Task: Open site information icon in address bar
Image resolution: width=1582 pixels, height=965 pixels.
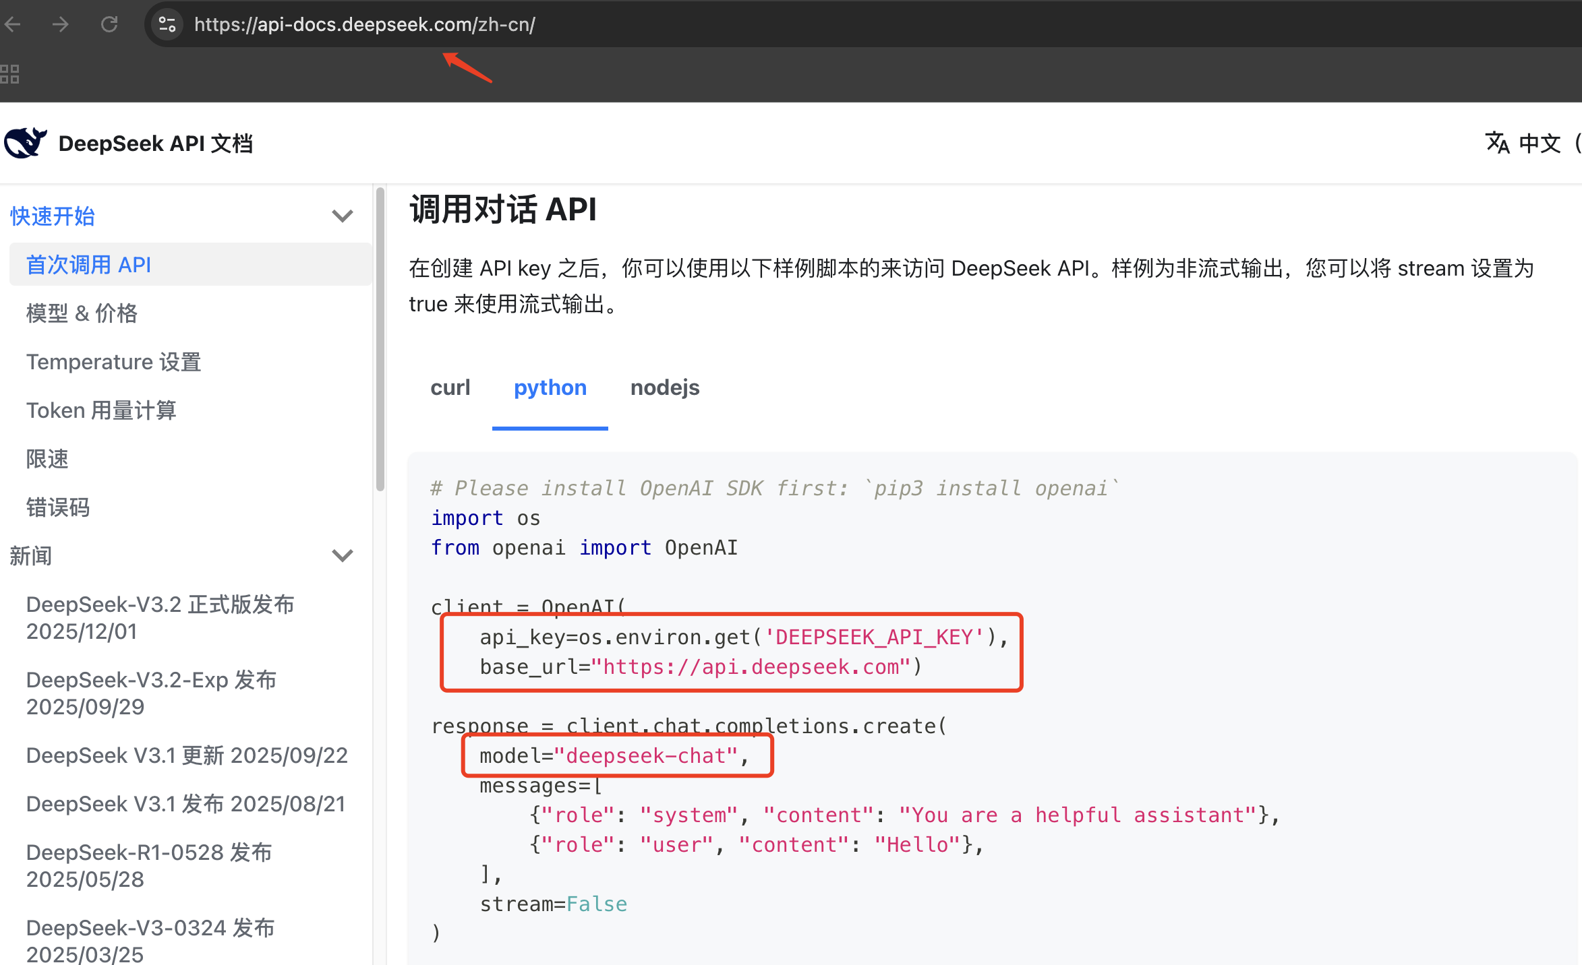Action: 167,25
